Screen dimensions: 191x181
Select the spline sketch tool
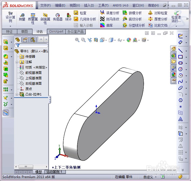pos(180,82)
